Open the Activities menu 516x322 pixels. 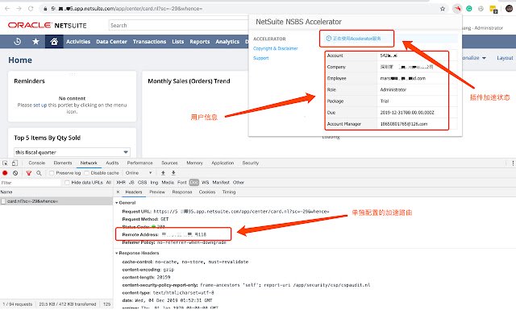pos(78,41)
